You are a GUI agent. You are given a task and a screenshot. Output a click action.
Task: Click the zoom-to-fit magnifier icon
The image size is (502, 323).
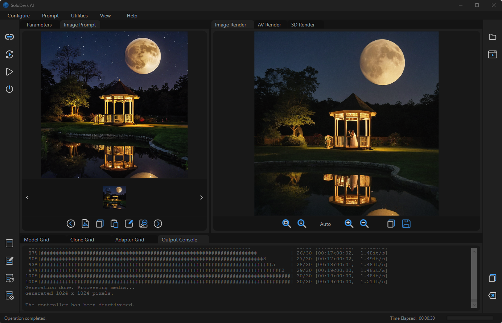click(287, 224)
